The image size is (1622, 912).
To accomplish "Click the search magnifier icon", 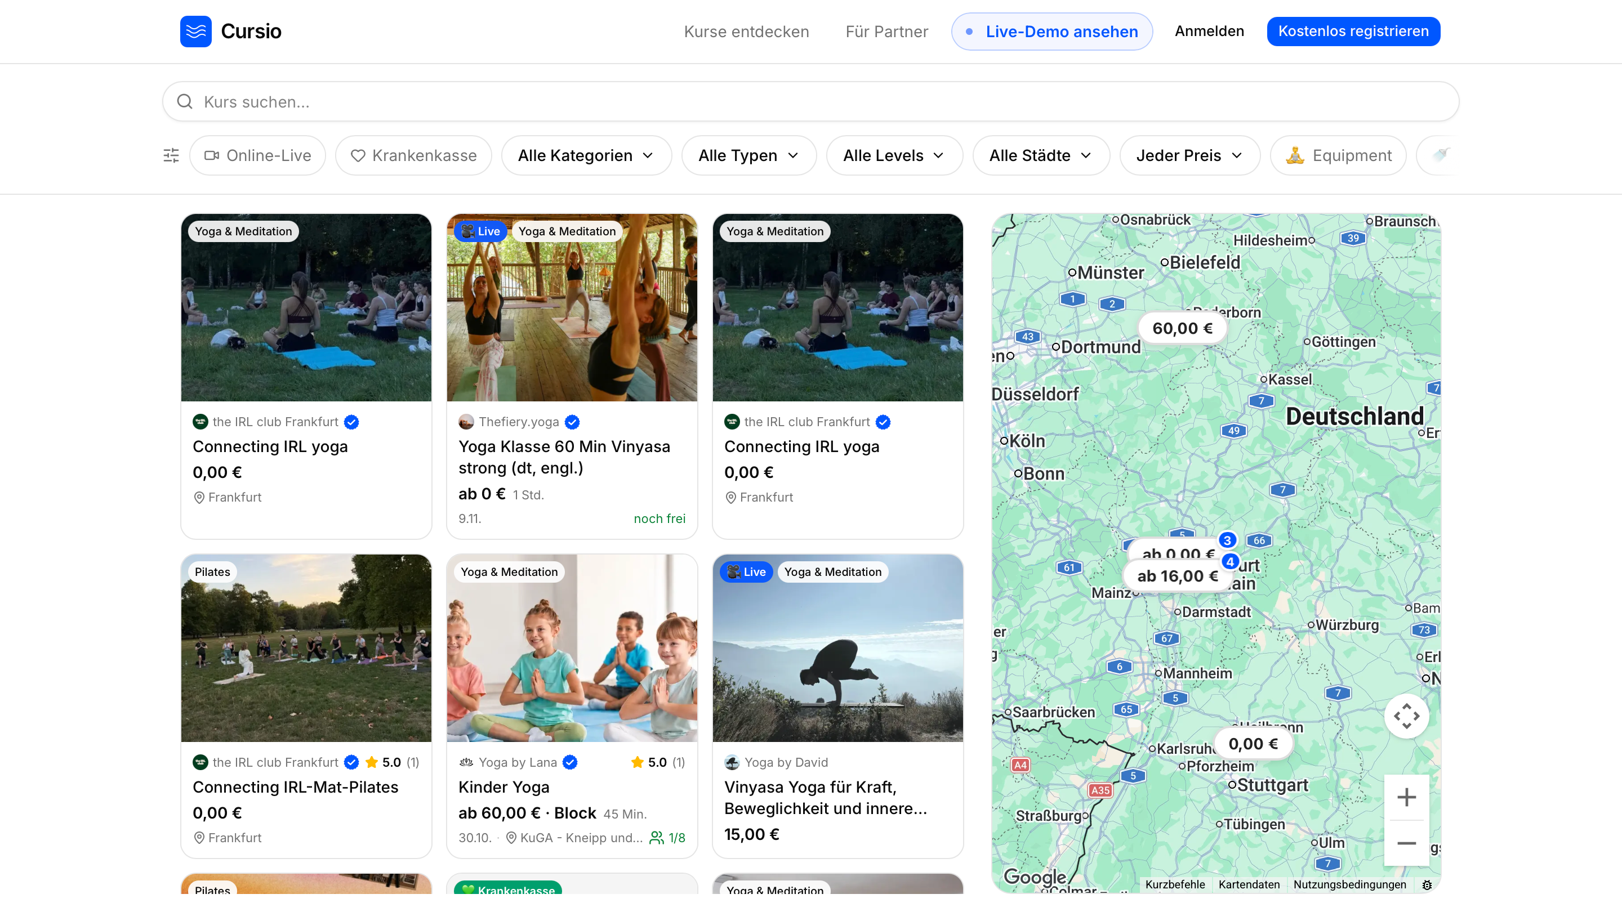I will tap(185, 101).
